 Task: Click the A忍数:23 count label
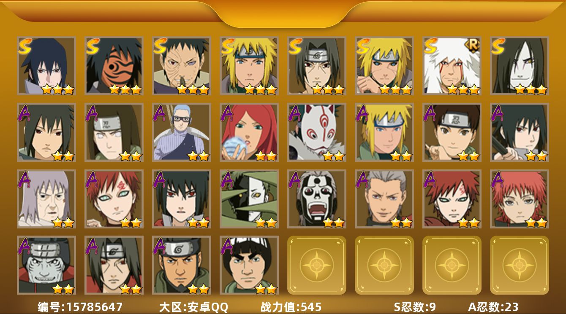(x=493, y=307)
